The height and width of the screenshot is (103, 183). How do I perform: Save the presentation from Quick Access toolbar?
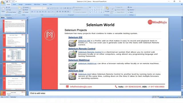(x=7, y=1)
